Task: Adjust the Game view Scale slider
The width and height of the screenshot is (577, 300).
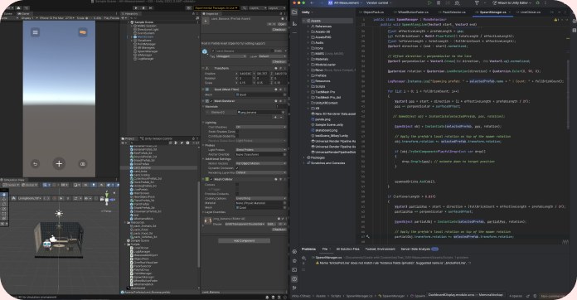Action: pyautogui.click(x=90, y=18)
